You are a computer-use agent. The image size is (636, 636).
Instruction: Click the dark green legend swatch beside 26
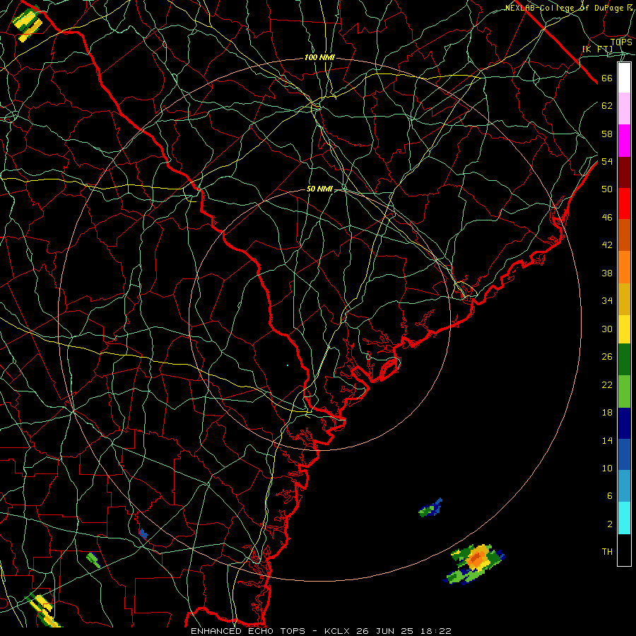[x=624, y=360]
